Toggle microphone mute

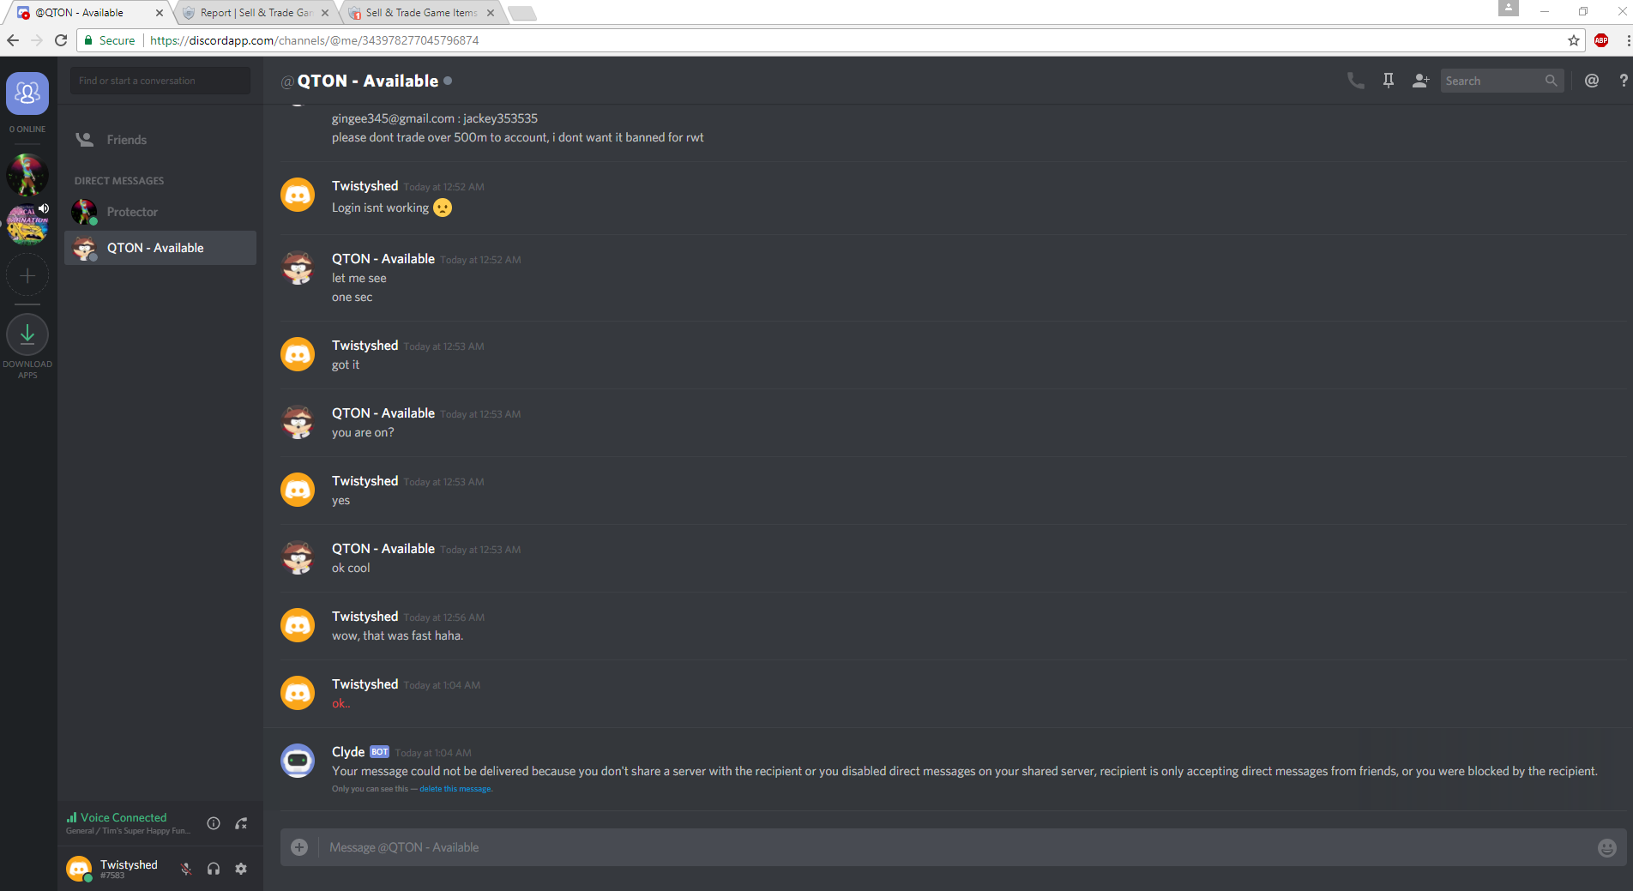(x=186, y=869)
